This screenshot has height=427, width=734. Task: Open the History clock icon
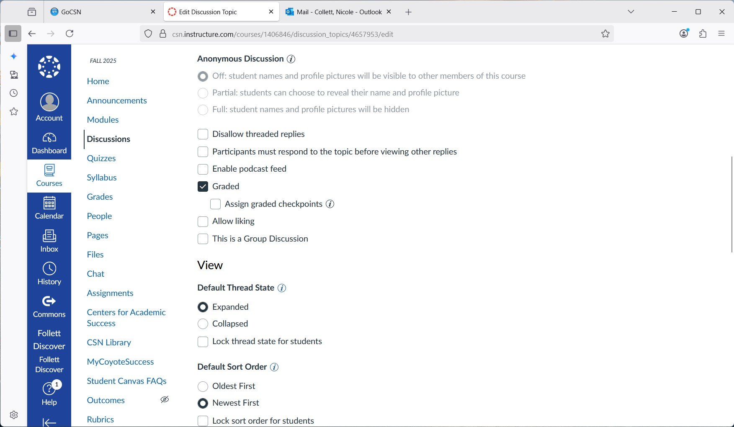49,269
